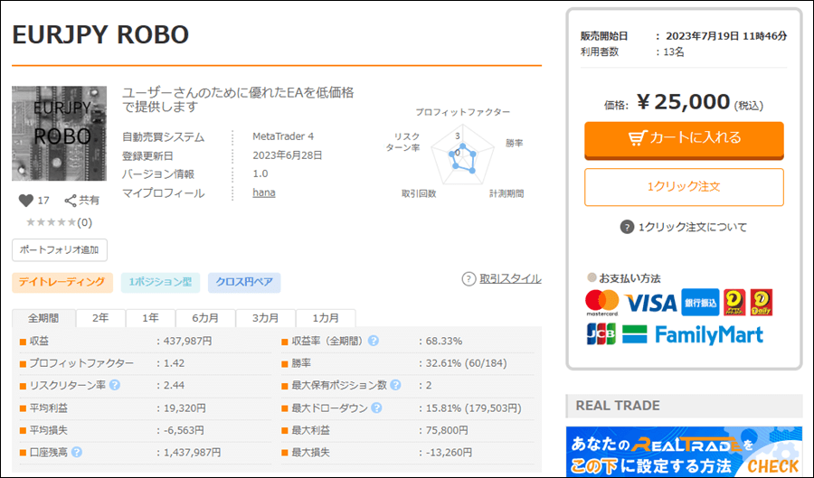The width and height of the screenshot is (814, 478).
Task: Click the share icon labeled 共有
Action: (71, 201)
